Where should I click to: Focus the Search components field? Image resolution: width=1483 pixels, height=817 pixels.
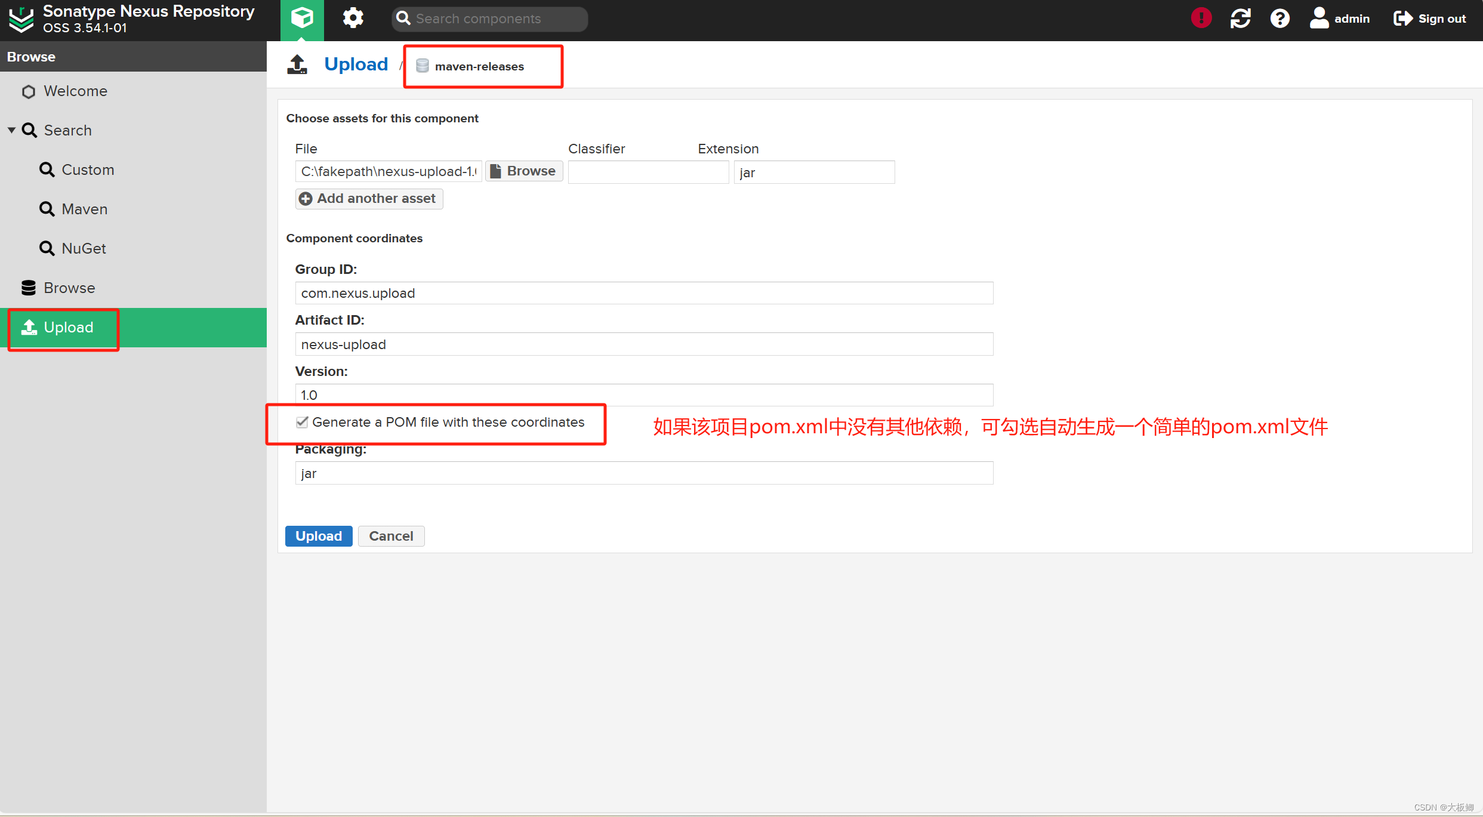[x=490, y=19]
